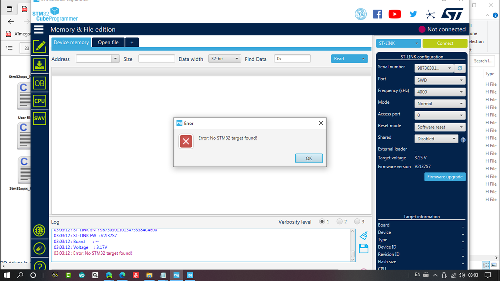Open the Cortana circle on taskbar
This screenshot has height=281, width=500.
[x=33, y=275]
